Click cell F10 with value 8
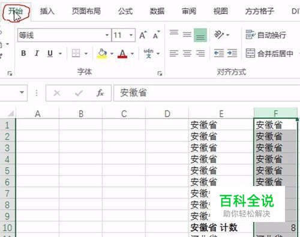Viewport: 300px width, 237px height. (x=275, y=227)
